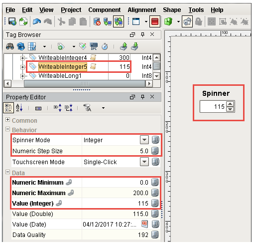Toggle the categorized view button in Property Editor
Image resolution: width=253 pixels, height=244 pixels.
pyautogui.click(x=8, y=108)
